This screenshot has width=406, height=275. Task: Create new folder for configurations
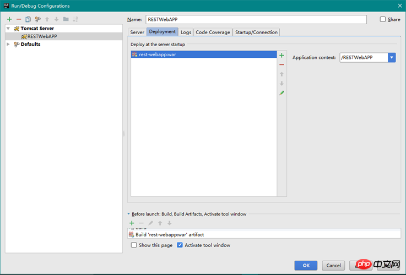66,19
